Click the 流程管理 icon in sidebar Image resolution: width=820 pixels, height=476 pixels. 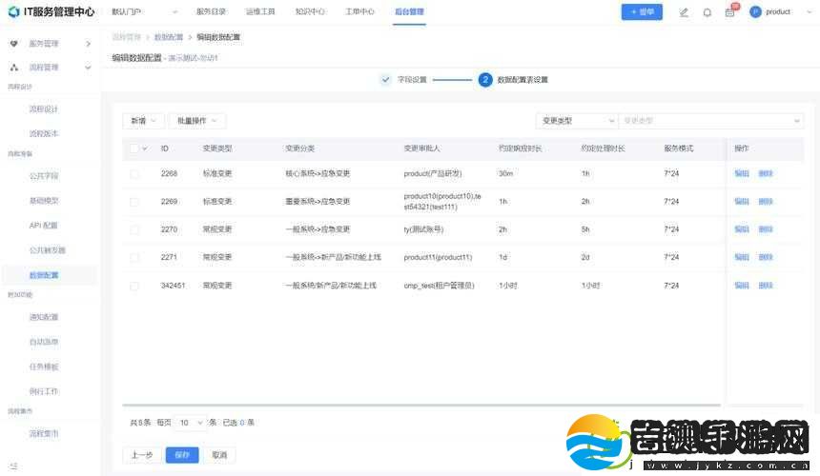click(14, 68)
